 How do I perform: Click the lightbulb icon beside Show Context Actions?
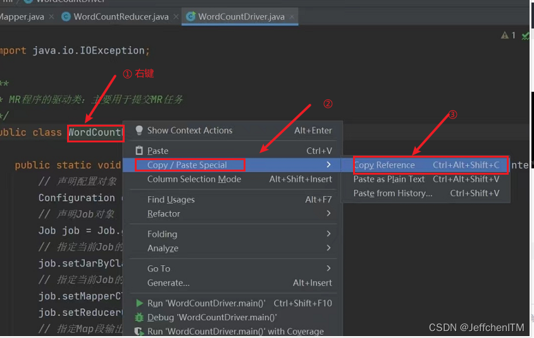click(139, 130)
